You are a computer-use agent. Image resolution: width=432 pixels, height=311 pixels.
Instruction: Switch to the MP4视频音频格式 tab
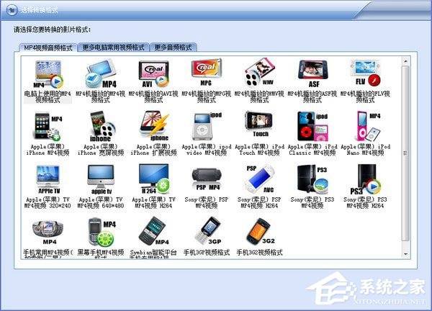pyautogui.click(x=48, y=47)
